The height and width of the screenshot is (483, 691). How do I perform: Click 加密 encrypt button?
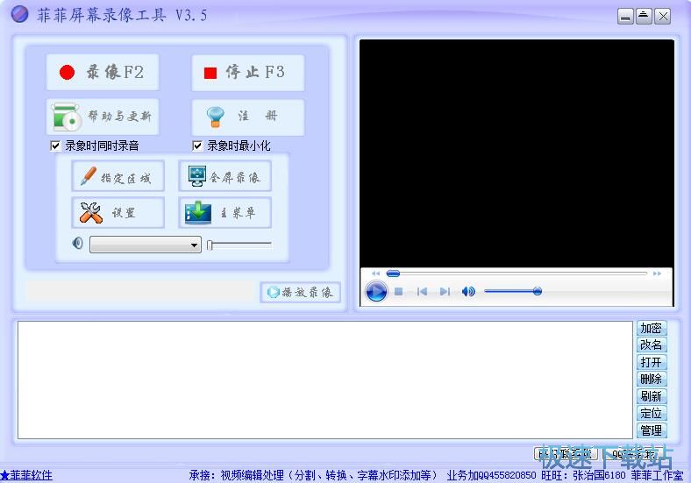click(652, 328)
